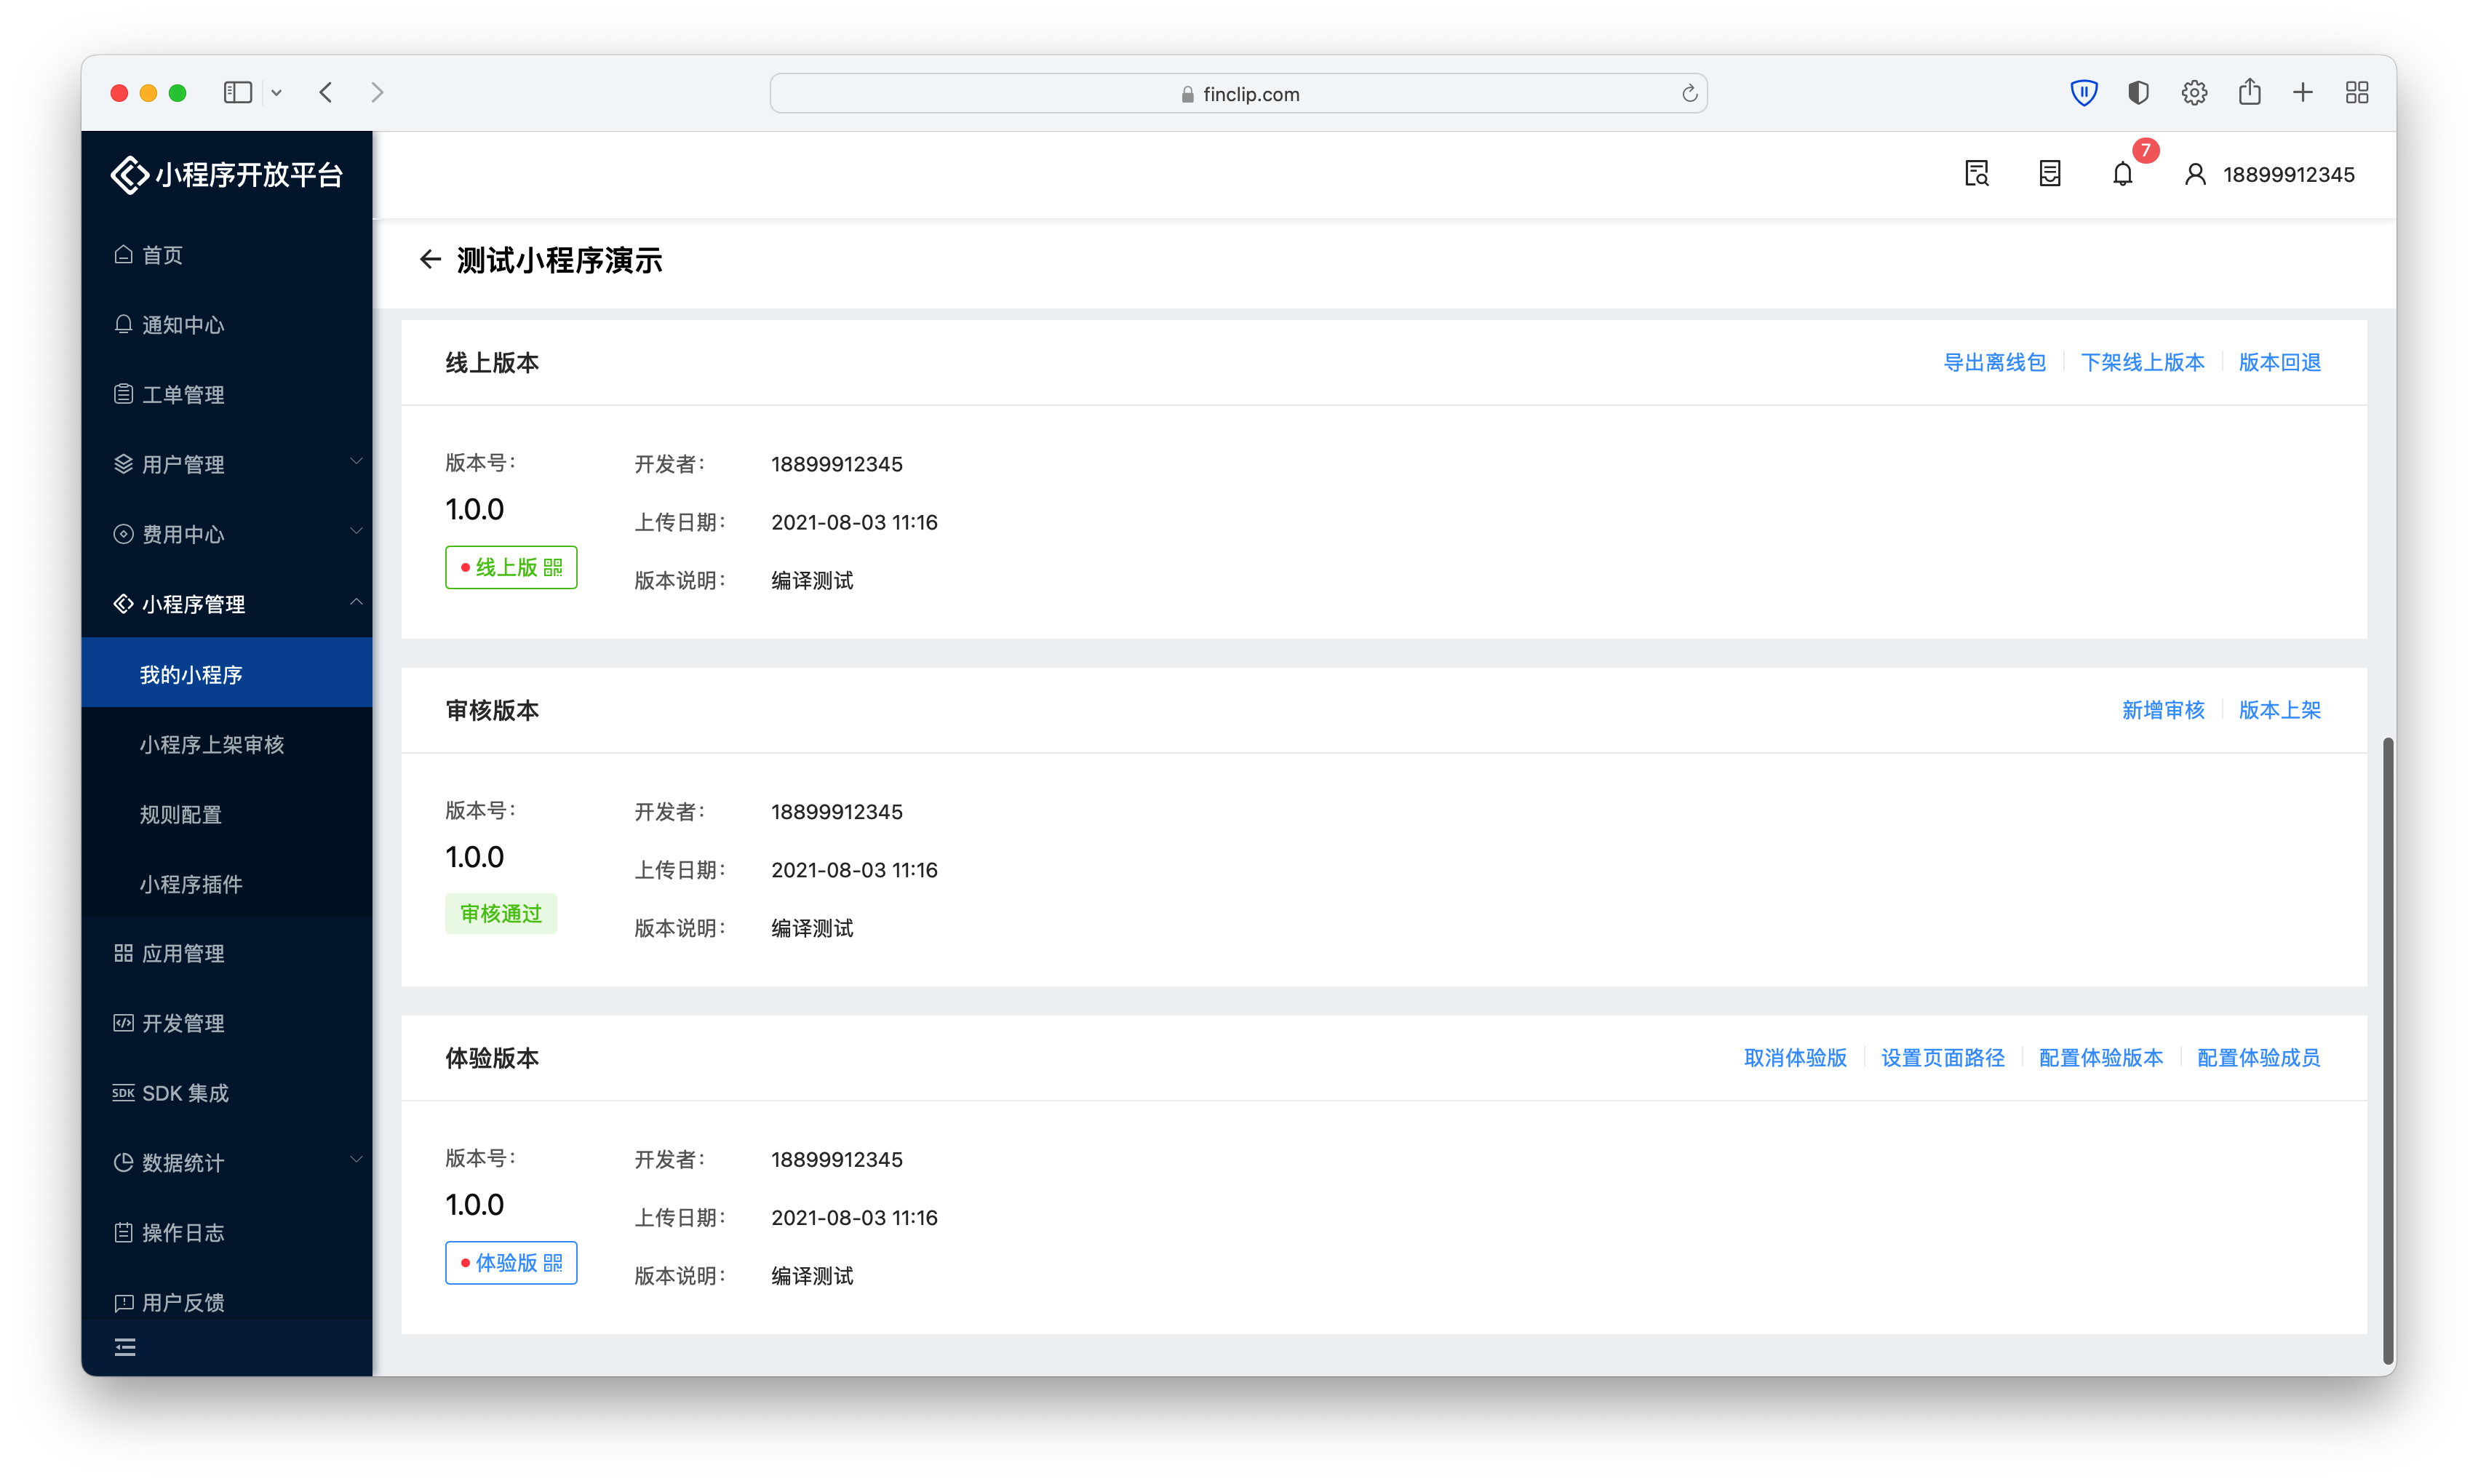Go to 首页 in the sidebar
The image size is (2478, 1484).
(162, 255)
